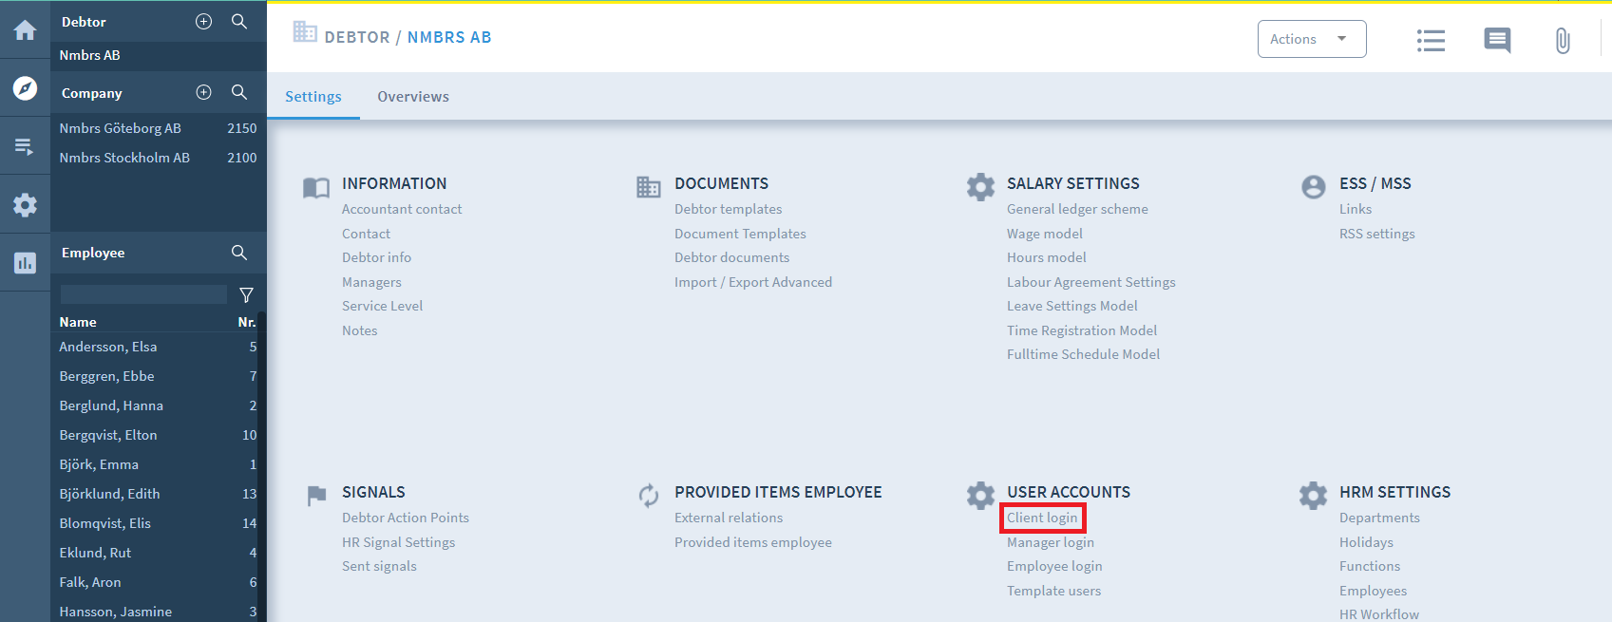
Task: Open Sent signals link
Action: [x=379, y=566]
